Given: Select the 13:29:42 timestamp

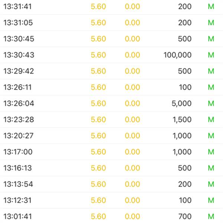Looking at the screenshot, I should tap(19, 71).
